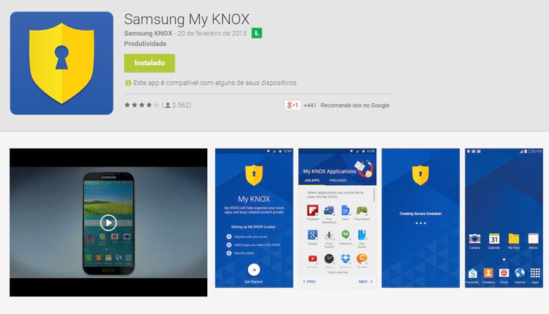Screen dimensions: 549x314
Task: Play the promotional video
Action: click(108, 223)
